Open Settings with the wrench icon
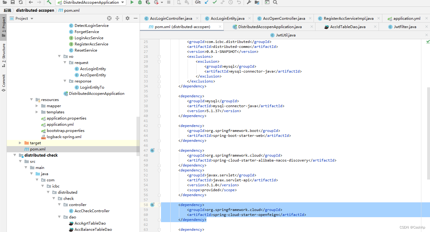Screen dimensions: 430x232 coord(249,2)
